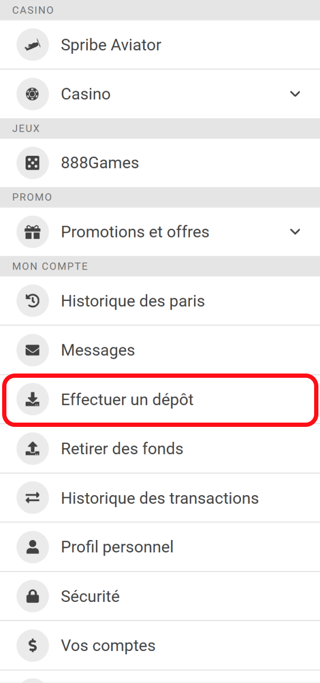This screenshot has width=320, height=683.
Task: Go to Retirer des fonds
Action: click(x=122, y=449)
